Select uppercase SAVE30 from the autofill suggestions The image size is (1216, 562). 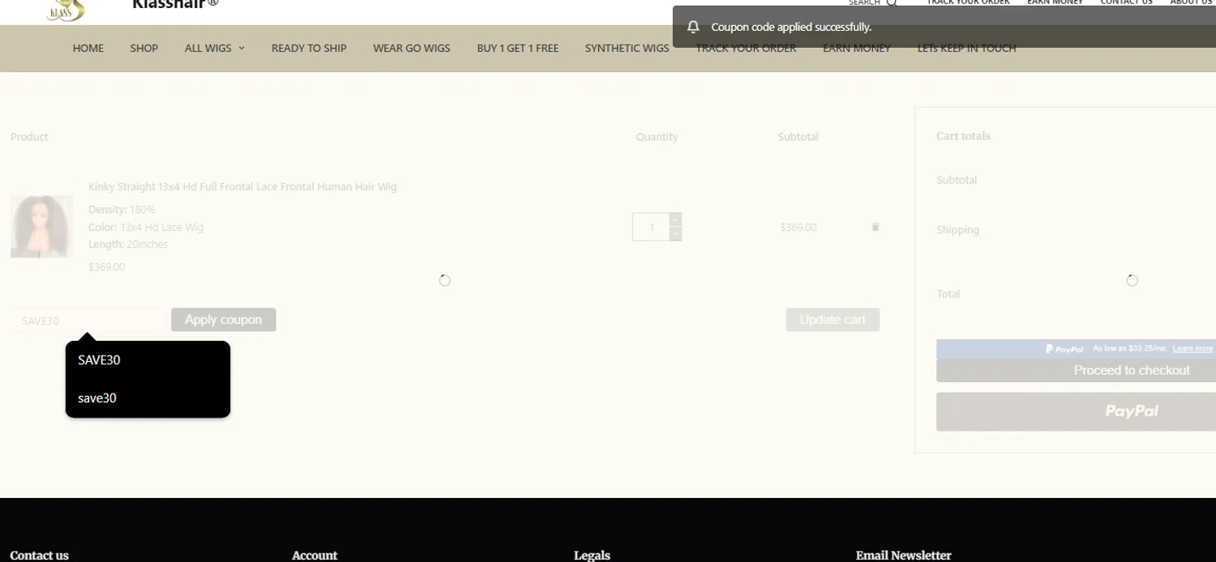coord(99,360)
